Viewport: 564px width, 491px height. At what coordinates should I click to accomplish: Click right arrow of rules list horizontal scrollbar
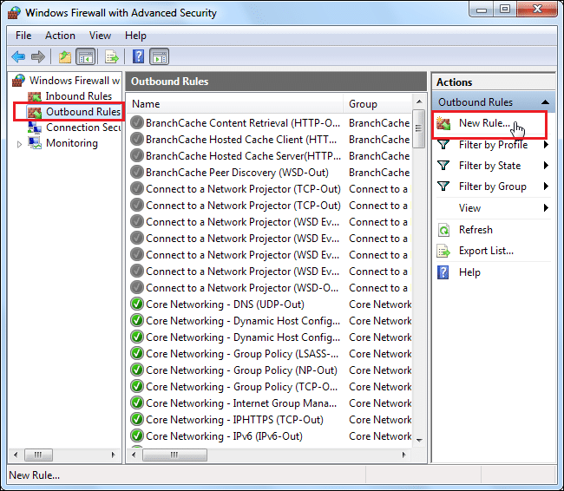click(x=404, y=455)
